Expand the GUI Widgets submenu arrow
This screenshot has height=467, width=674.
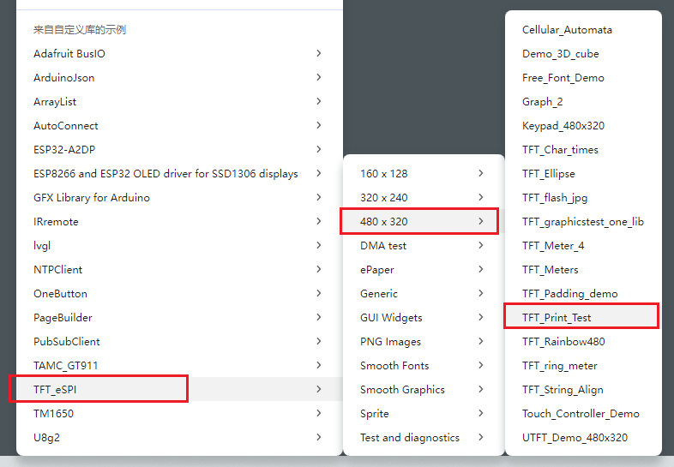481,318
